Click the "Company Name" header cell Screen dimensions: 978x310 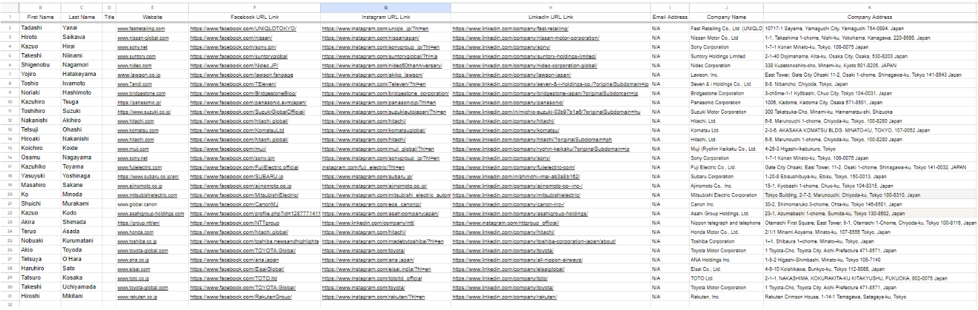click(726, 17)
